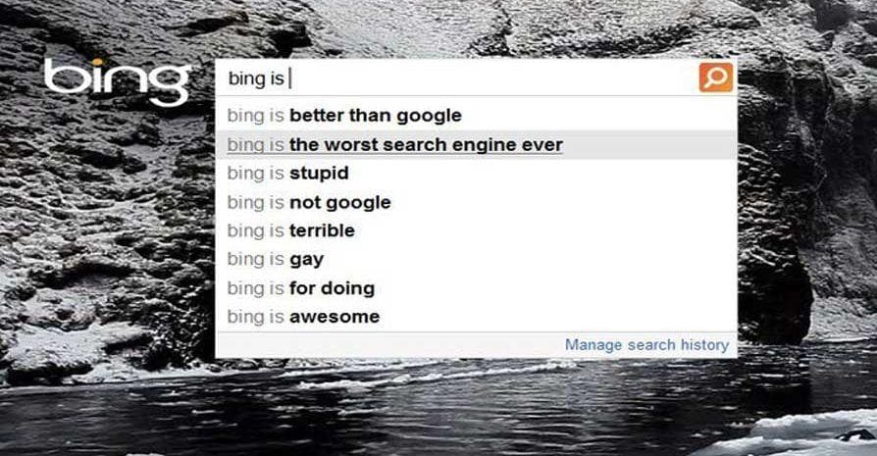
Task: Pick the "bing is awesome" suggestion
Action: (302, 317)
